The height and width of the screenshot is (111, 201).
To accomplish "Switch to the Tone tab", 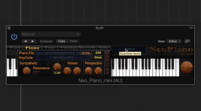I will point(50,48).
